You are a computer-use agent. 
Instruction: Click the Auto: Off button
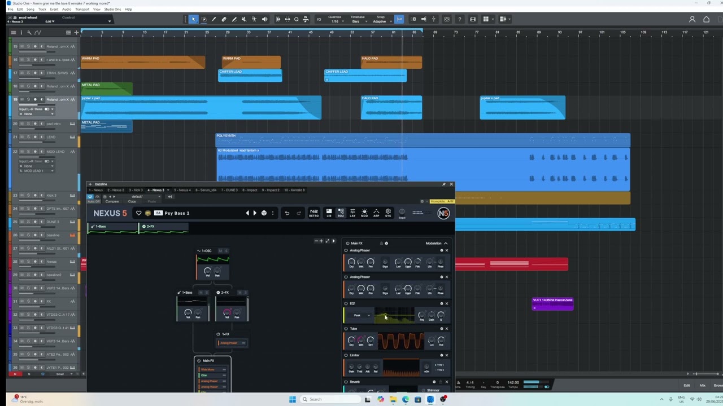pos(94,201)
